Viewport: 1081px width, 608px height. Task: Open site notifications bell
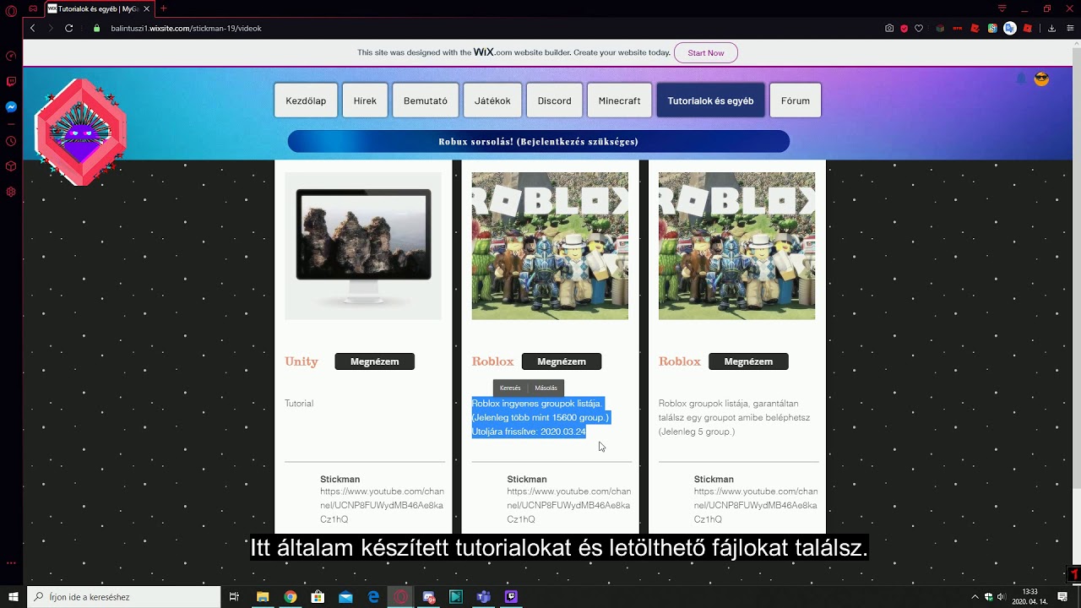pos(1021,79)
